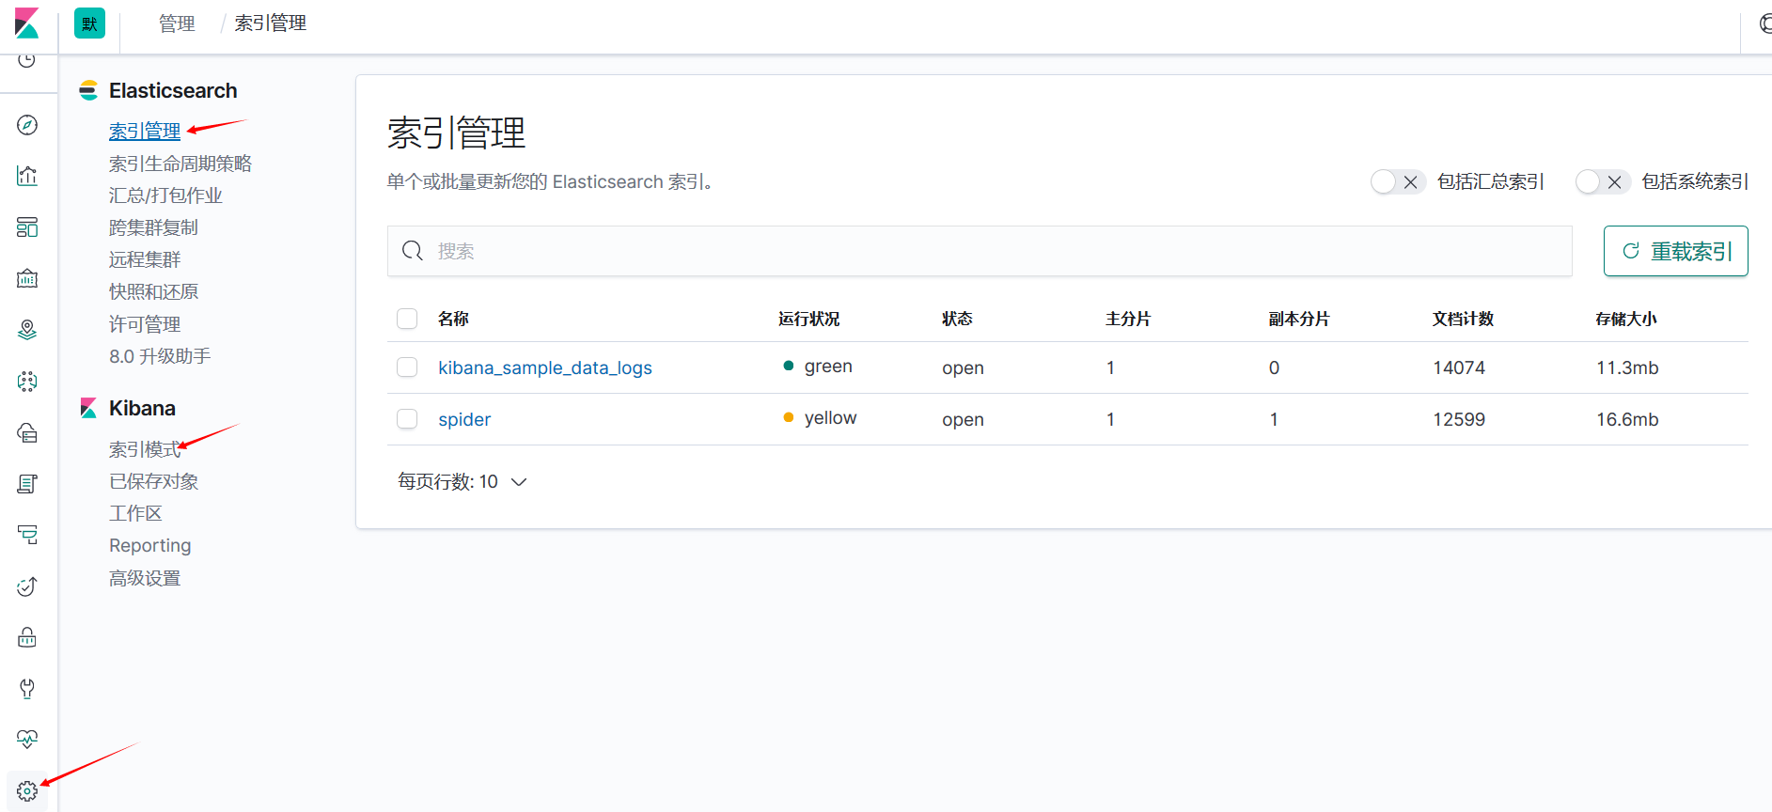Sort by 主分片 column header

1128,319
